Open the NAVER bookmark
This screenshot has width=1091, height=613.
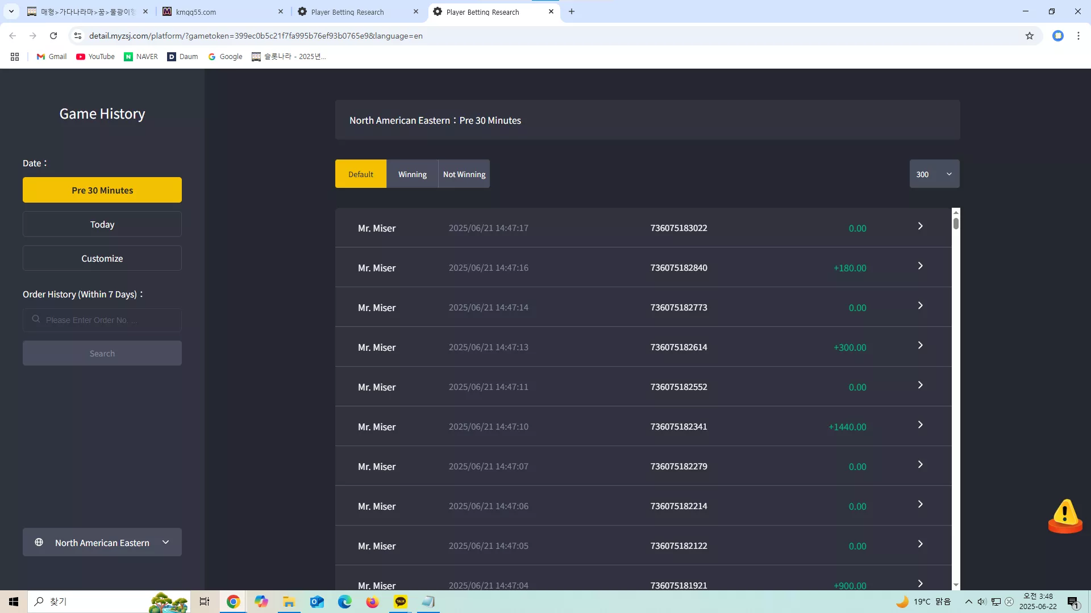click(141, 57)
